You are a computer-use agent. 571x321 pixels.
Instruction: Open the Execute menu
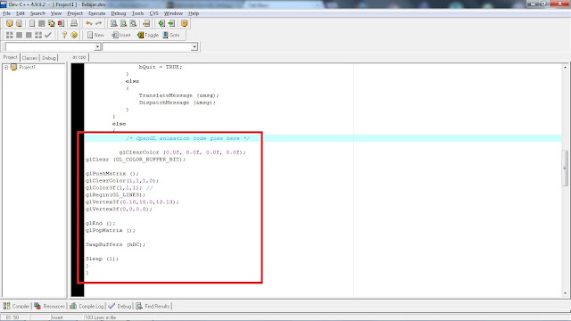tap(97, 13)
